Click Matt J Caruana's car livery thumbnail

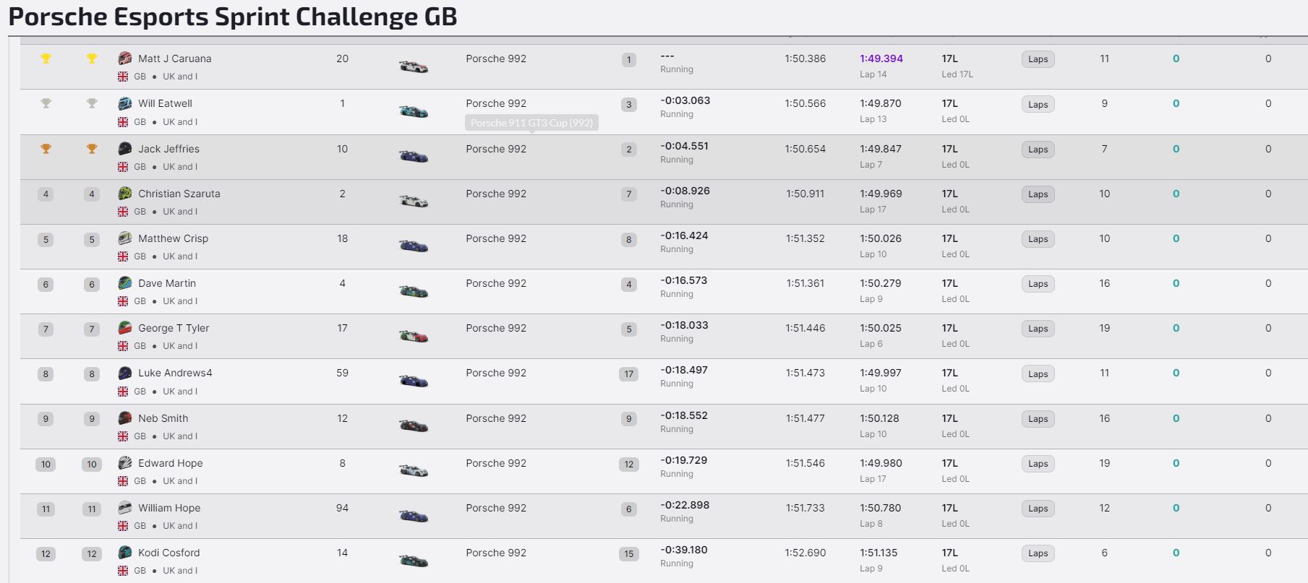414,66
